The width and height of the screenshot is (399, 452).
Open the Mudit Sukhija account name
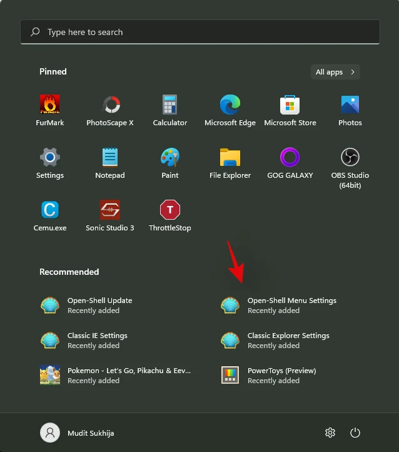click(91, 433)
